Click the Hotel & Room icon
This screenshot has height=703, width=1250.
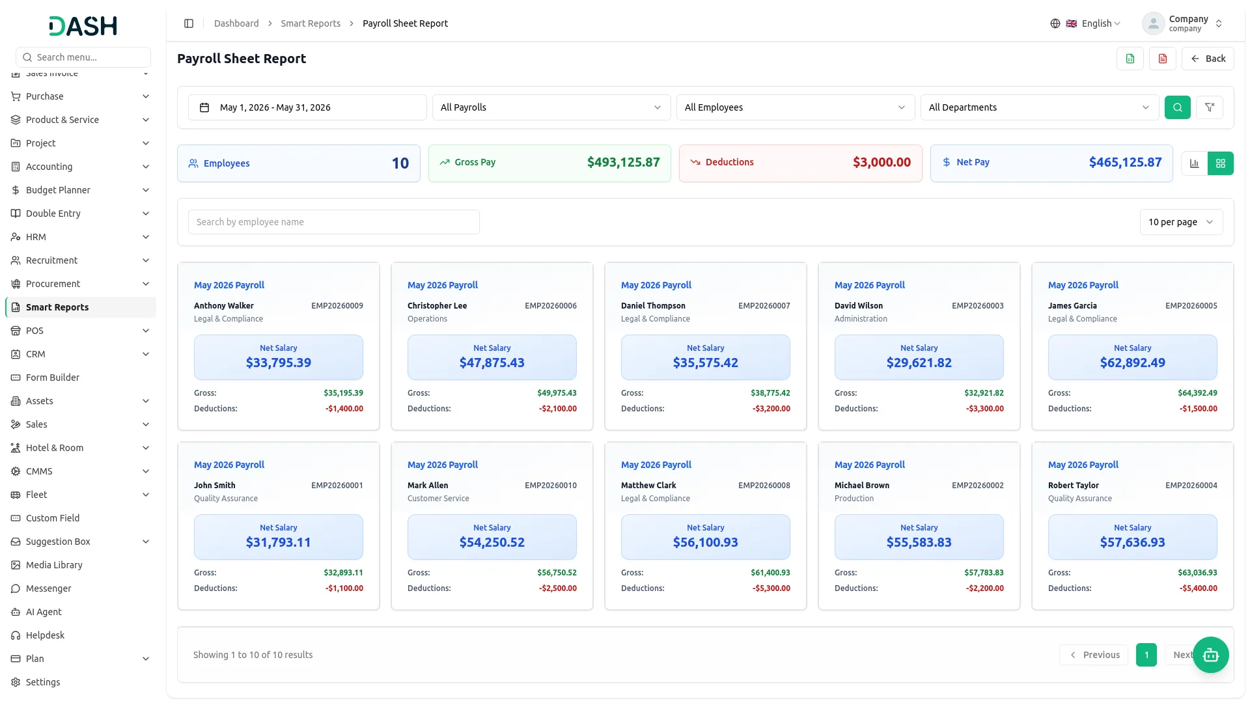(16, 448)
